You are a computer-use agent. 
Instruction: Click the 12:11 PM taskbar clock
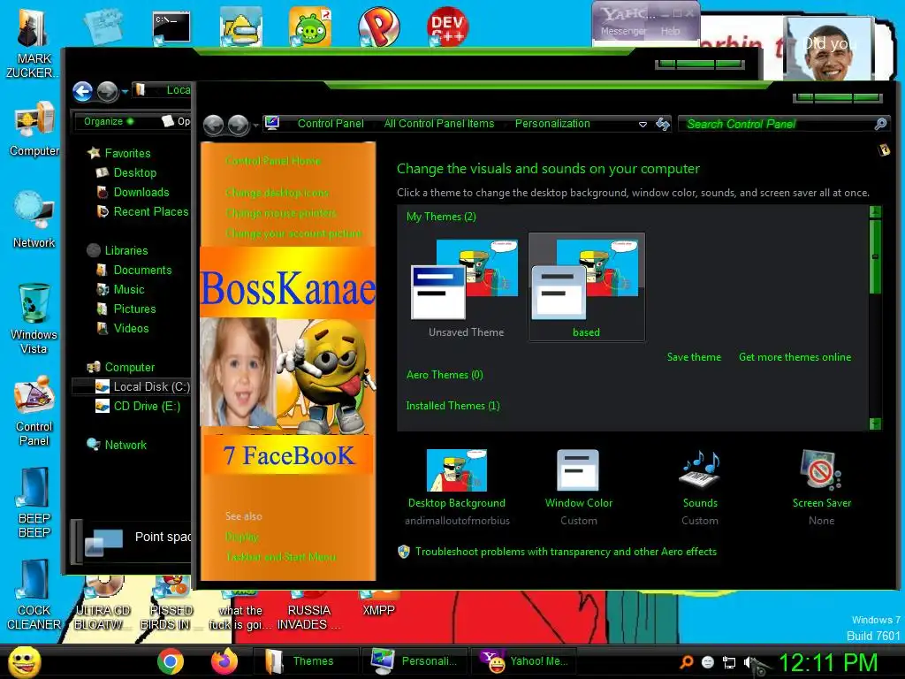[827, 662]
